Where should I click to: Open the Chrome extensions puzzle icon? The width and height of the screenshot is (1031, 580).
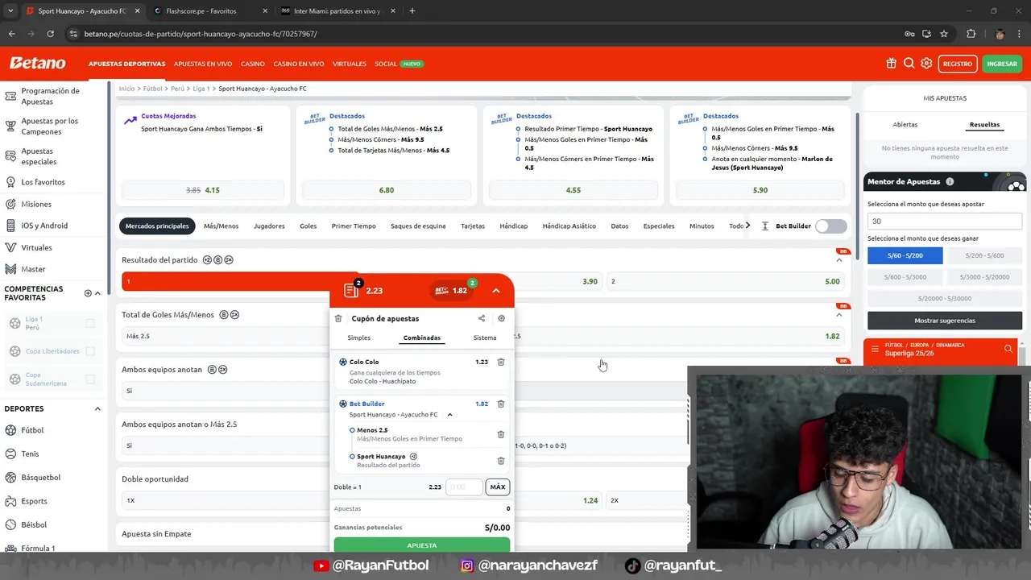[x=971, y=34]
